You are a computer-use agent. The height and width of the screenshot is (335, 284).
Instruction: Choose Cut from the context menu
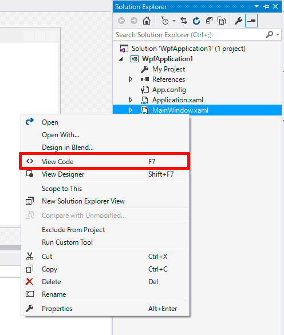(x=105, y=256)
